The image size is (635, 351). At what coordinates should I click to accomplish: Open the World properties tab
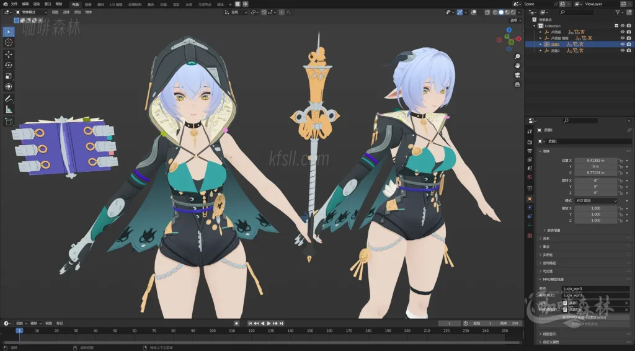[530, 177]
